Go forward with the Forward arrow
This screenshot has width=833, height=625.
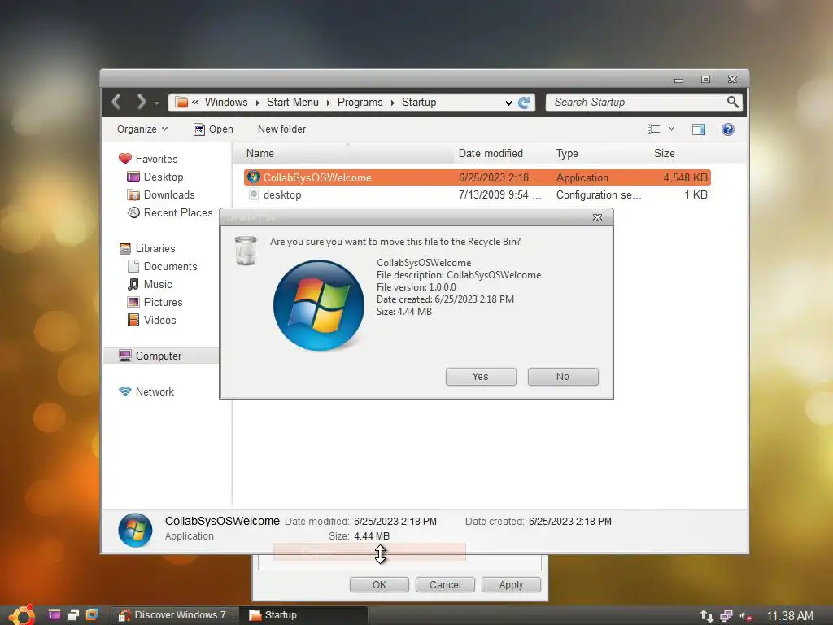pyautogui.click(x=141, y=102)
